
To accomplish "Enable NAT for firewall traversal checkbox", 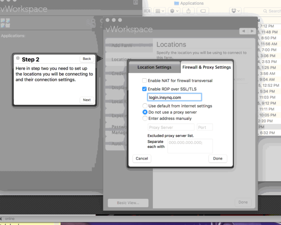I will pos(145,81).
